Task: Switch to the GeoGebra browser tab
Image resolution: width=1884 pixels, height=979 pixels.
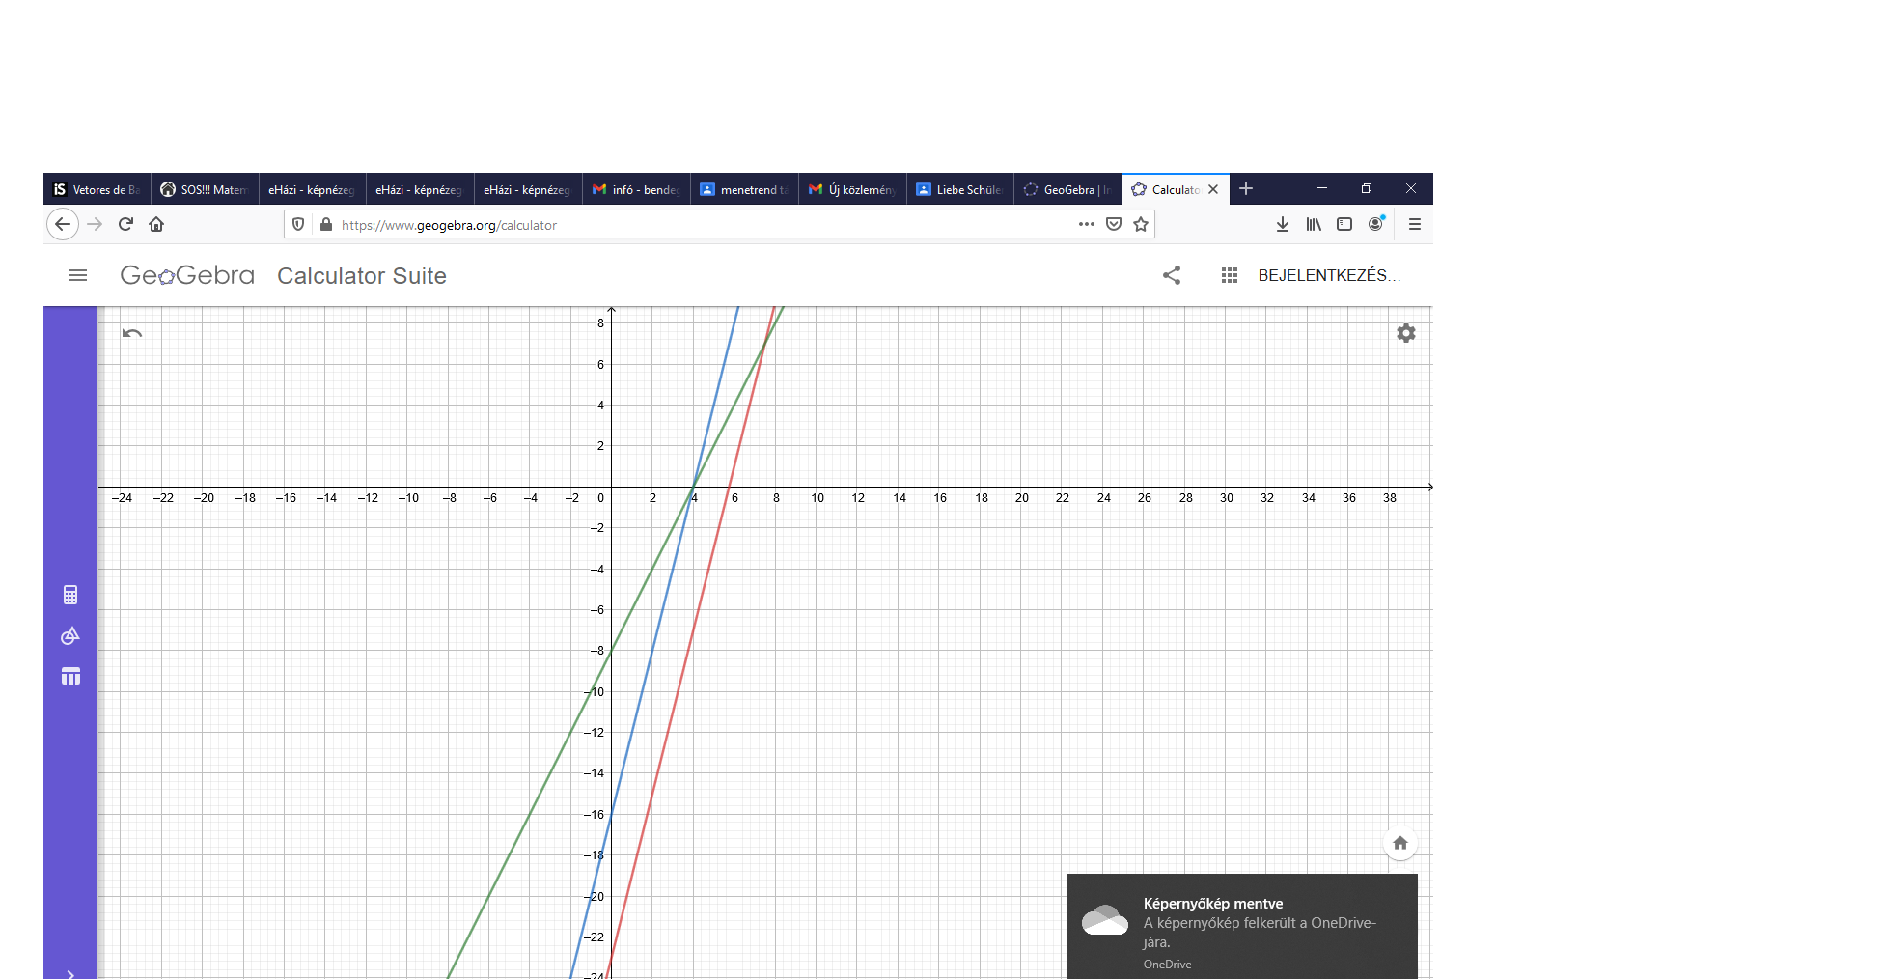Action: [x=1067, y=190]
